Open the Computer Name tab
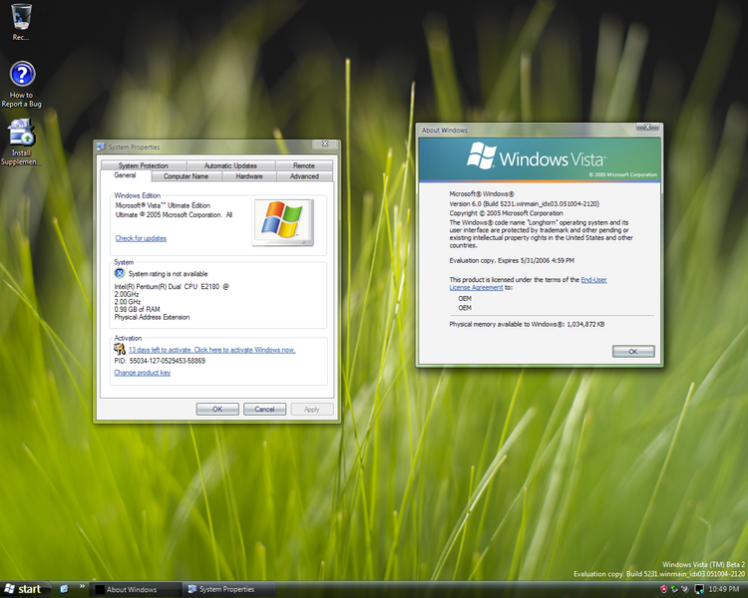 click(x=187, y=176)
